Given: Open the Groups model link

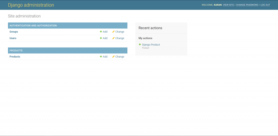Looking at the screenshot, I should (x=14, y=32).
